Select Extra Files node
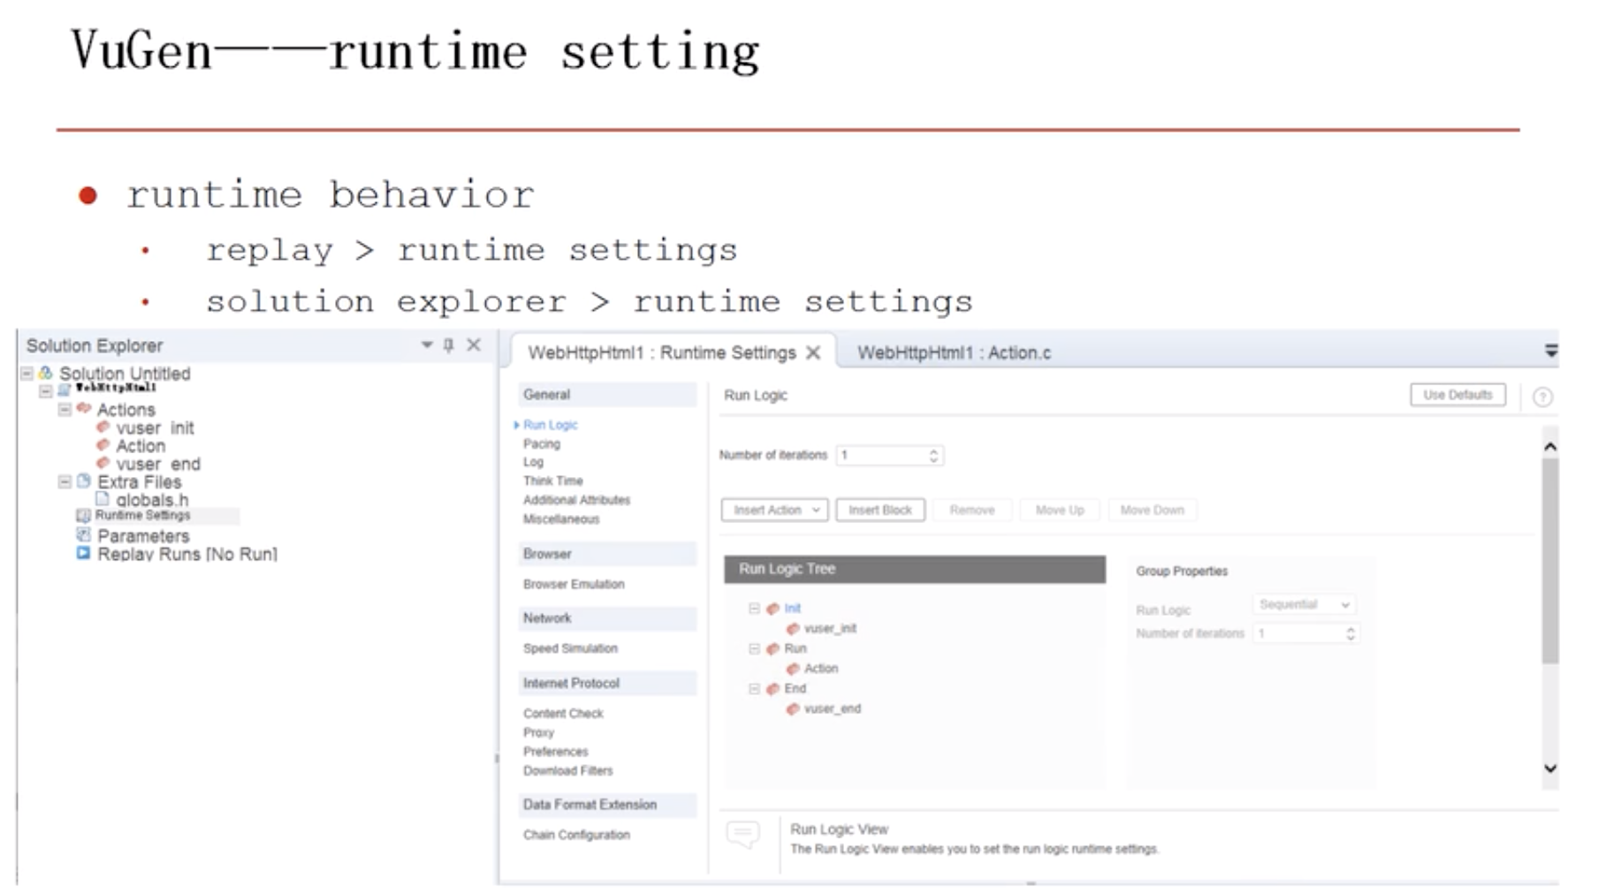 139,482
